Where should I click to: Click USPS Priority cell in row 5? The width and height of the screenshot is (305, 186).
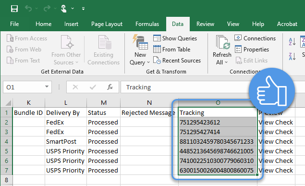66,151
